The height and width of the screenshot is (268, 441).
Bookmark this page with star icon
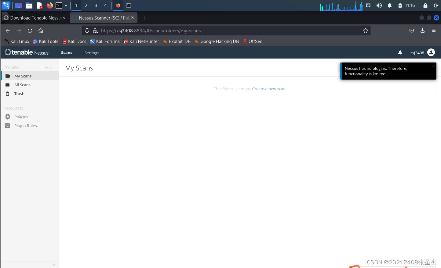(365, 30)
